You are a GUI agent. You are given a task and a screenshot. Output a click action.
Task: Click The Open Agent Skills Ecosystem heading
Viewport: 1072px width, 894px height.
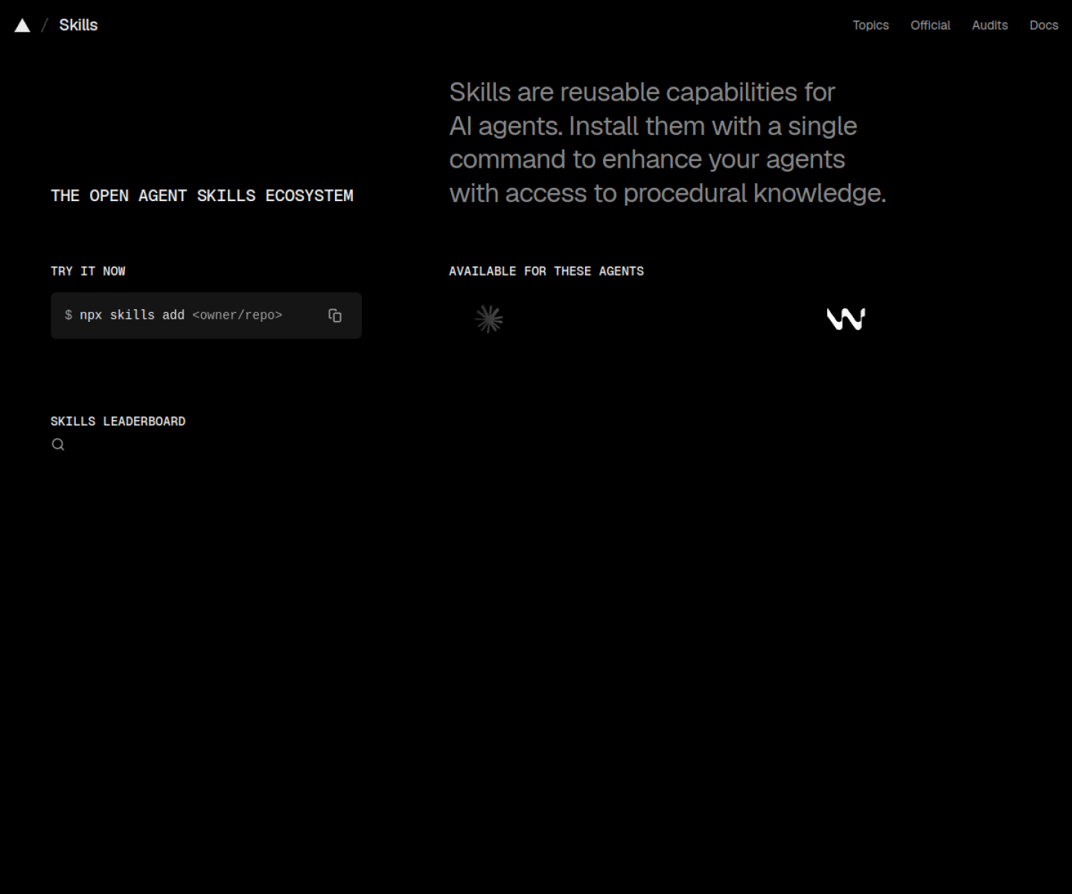pyautogui.click(x=202, y=196)
